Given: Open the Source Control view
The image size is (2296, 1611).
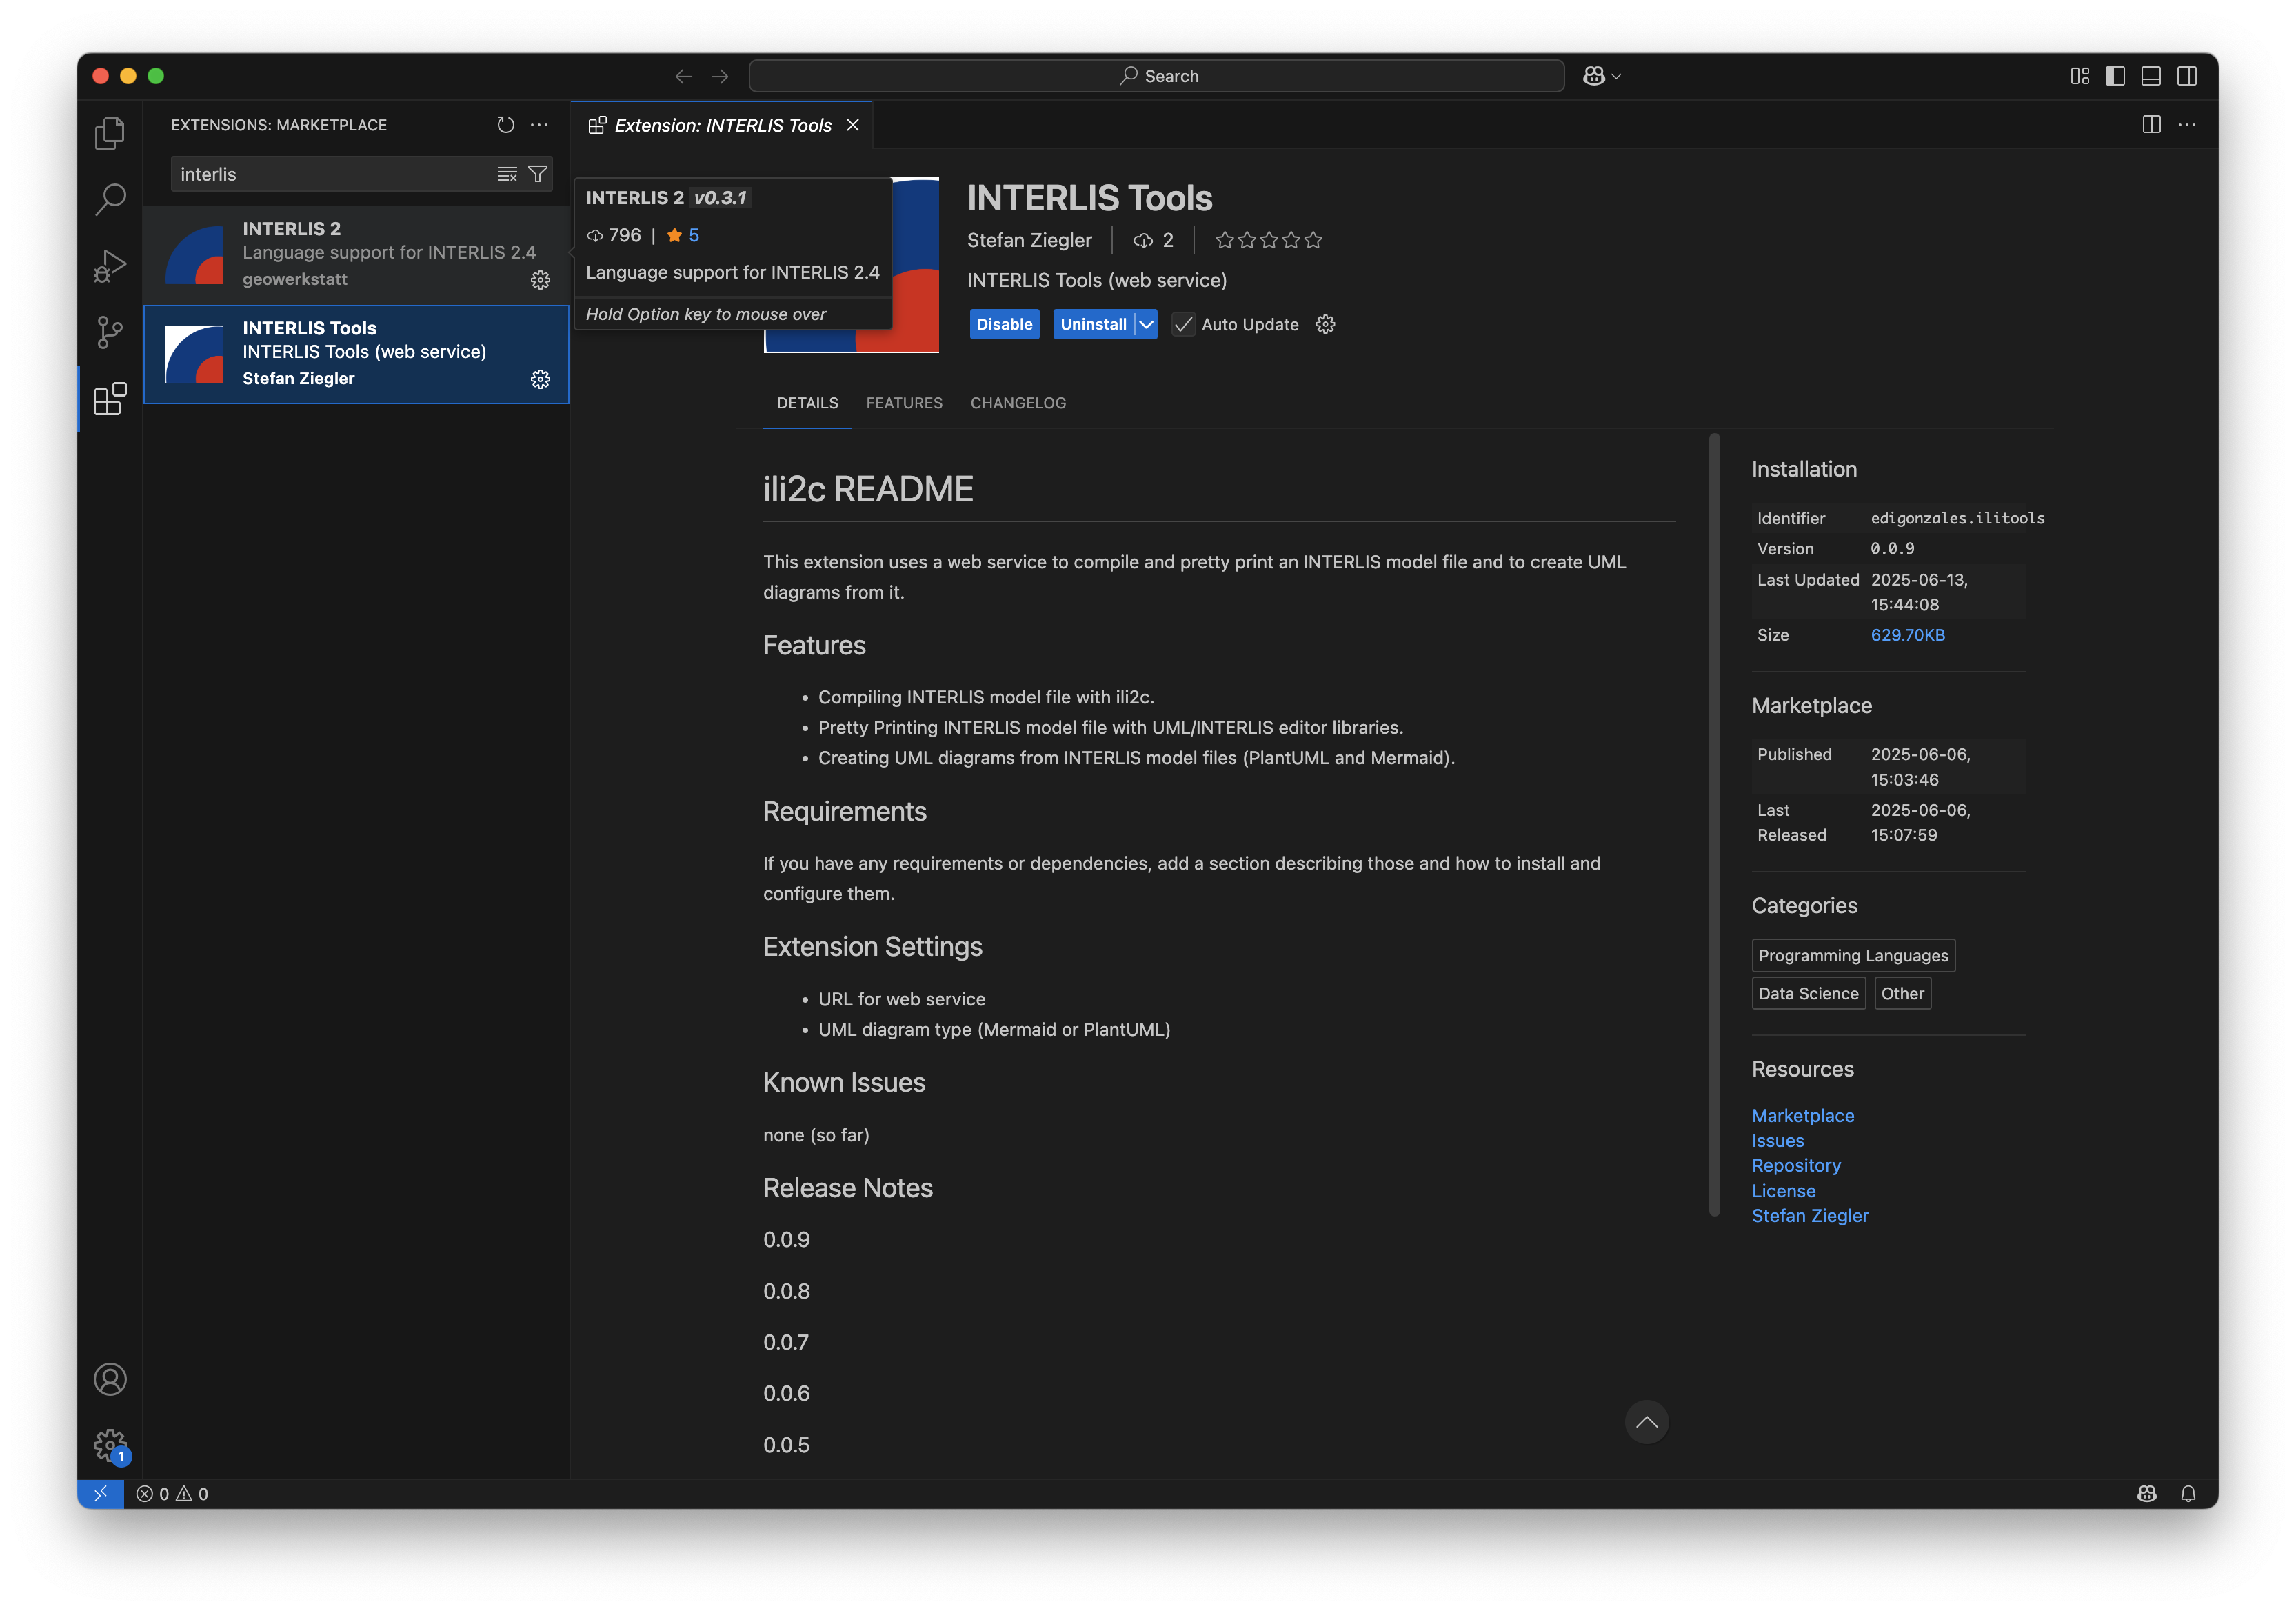Looking at the screenshot, I should (110, 332).
